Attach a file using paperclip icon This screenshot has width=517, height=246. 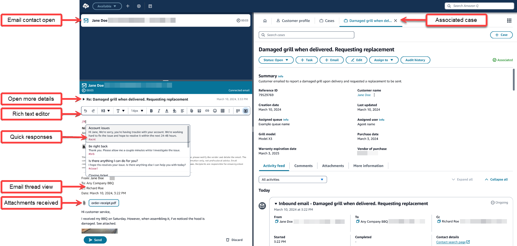click(192, 111)
